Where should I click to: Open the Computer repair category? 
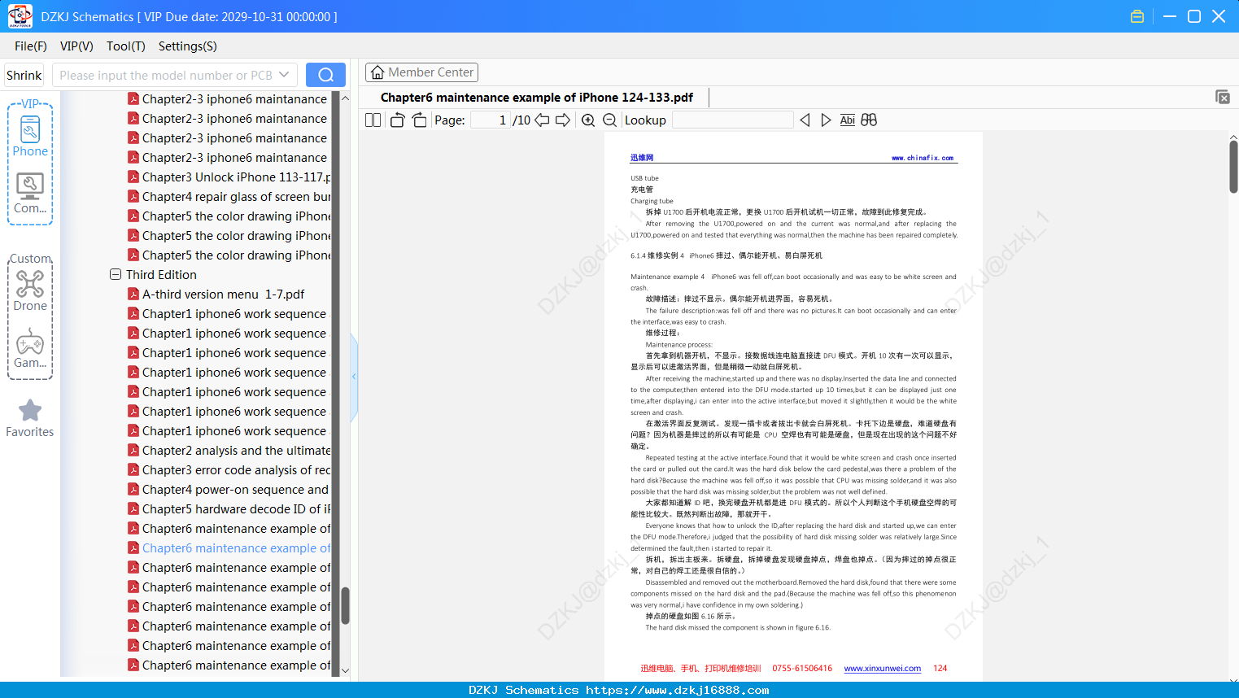30,194
